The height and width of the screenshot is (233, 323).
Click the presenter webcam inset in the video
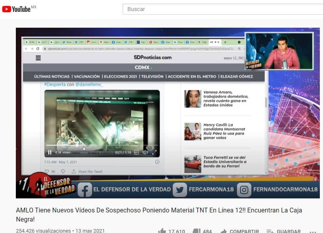click(279, 51)
